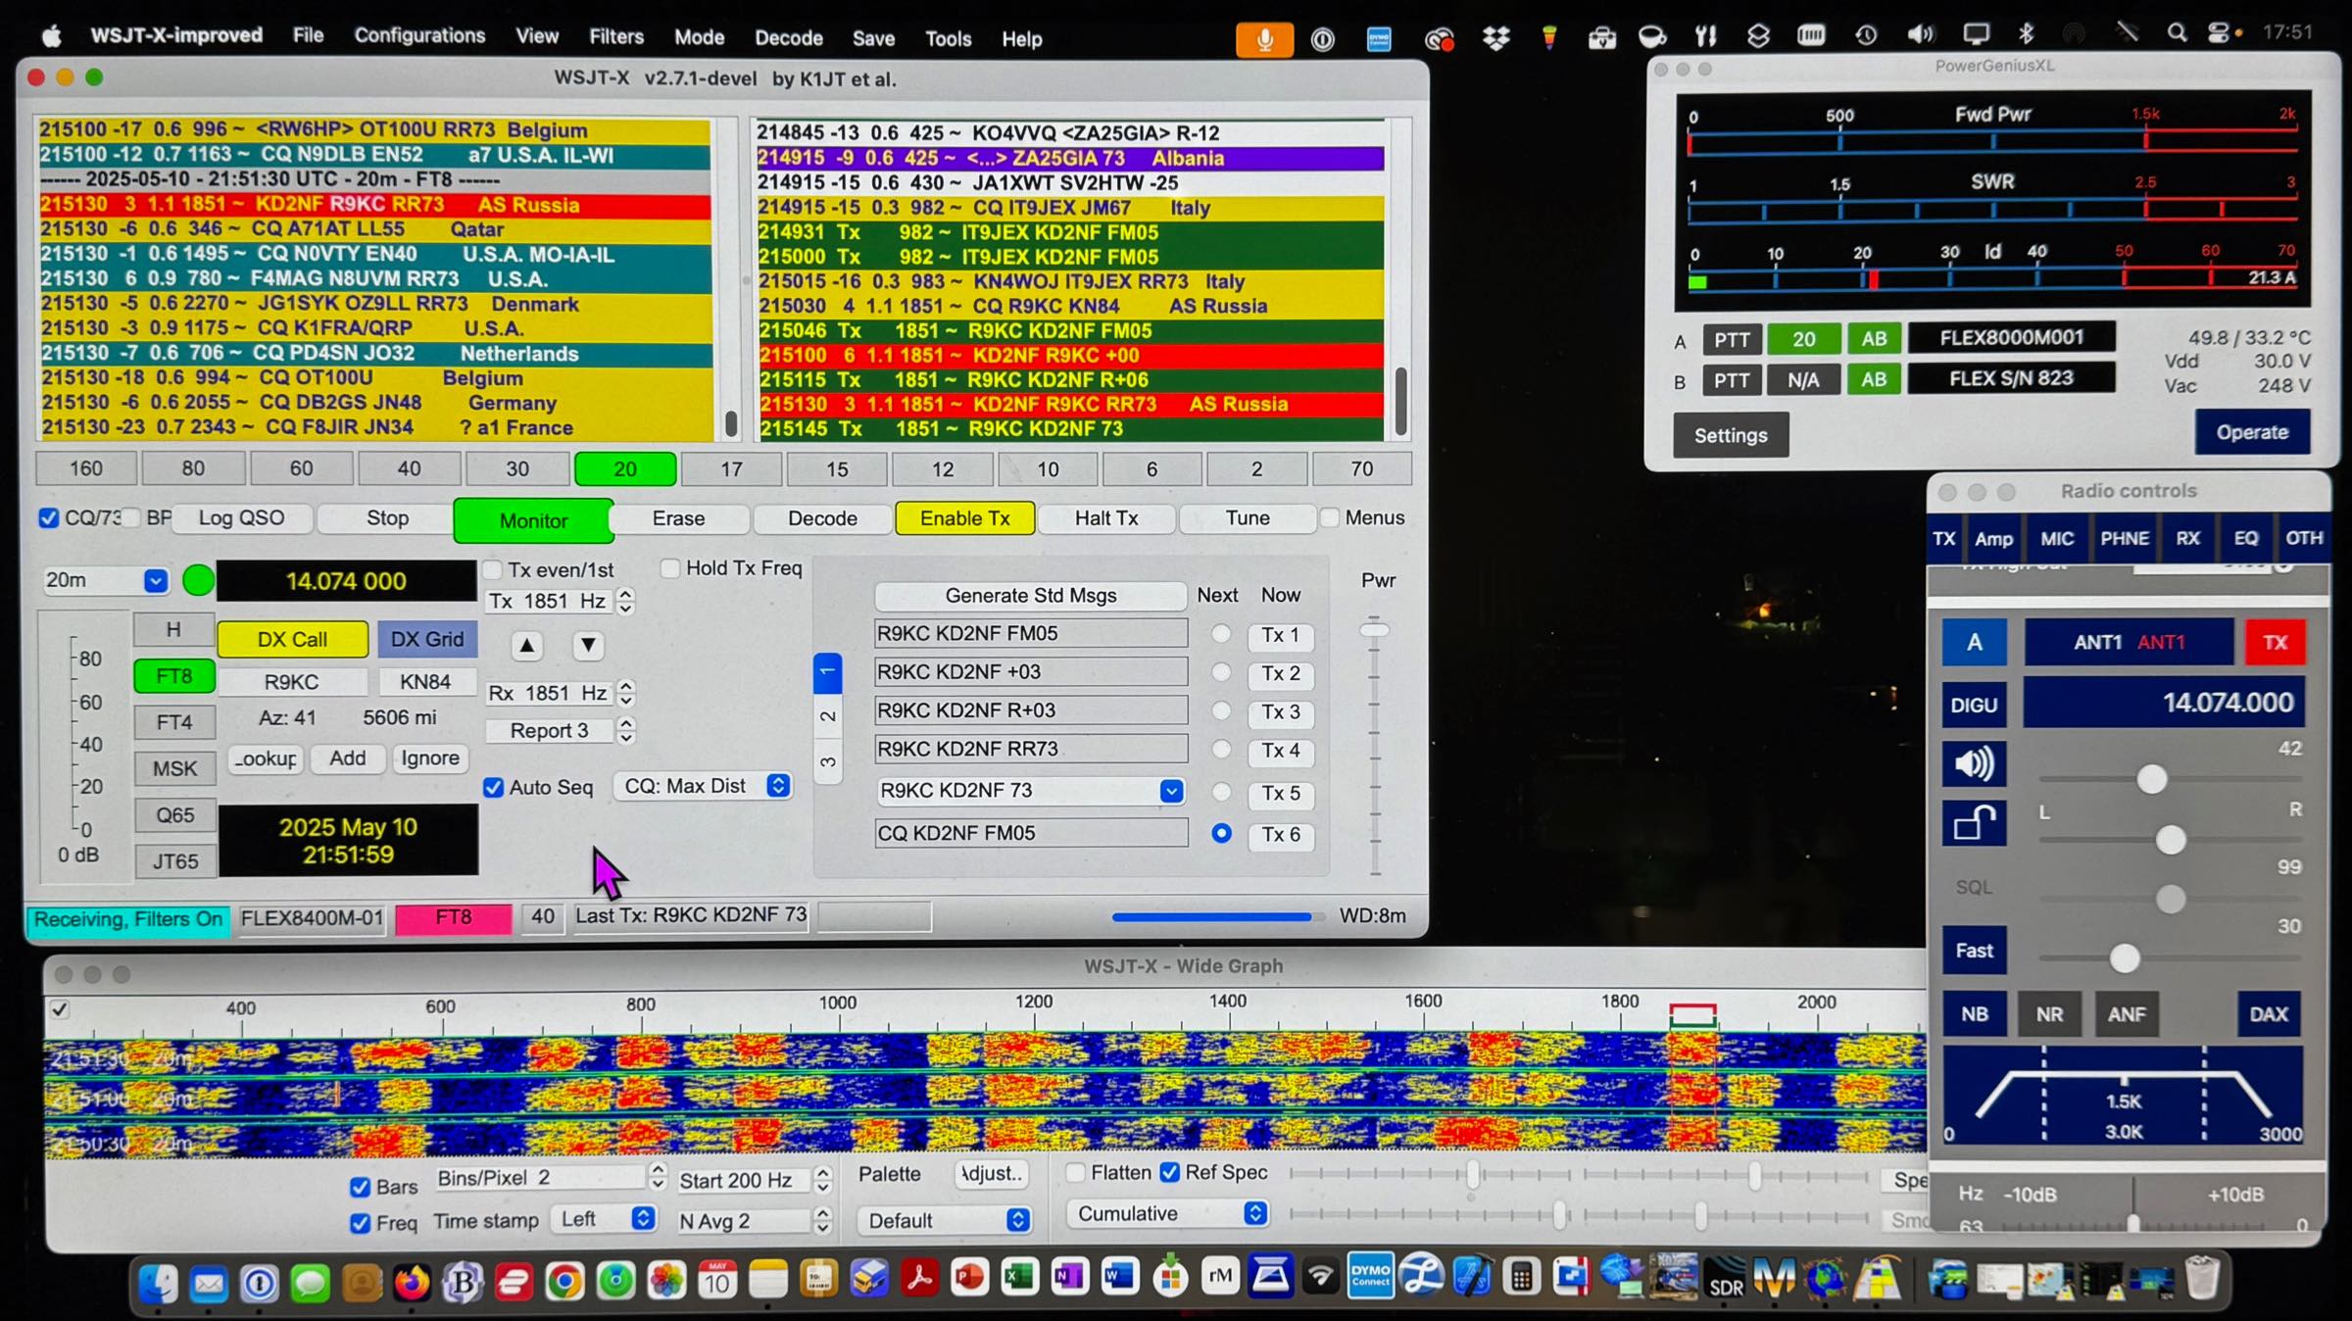The image size is (2352, 1321).
Task: Open the Bluetooth menu bar icon
Action: point(2026,34)
